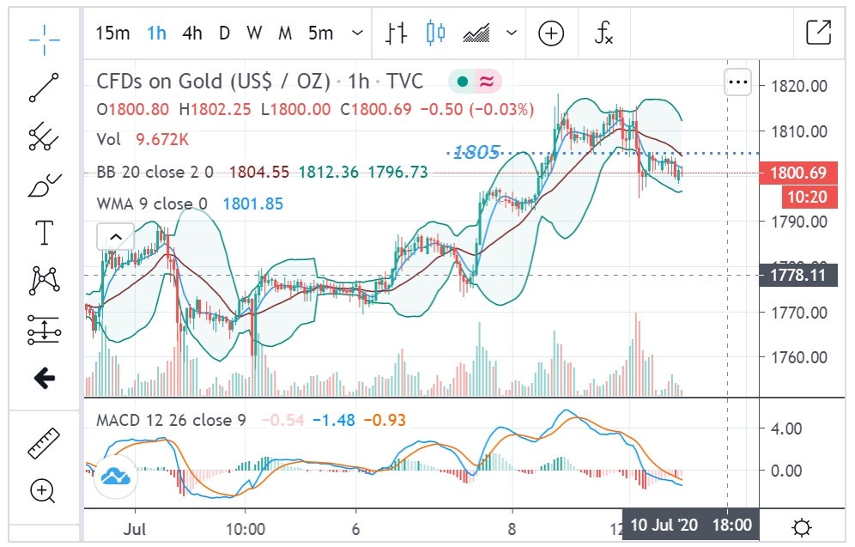Open the forecasting and measurement tools
The height and width of the screenshot is (547, 855).
44,329
